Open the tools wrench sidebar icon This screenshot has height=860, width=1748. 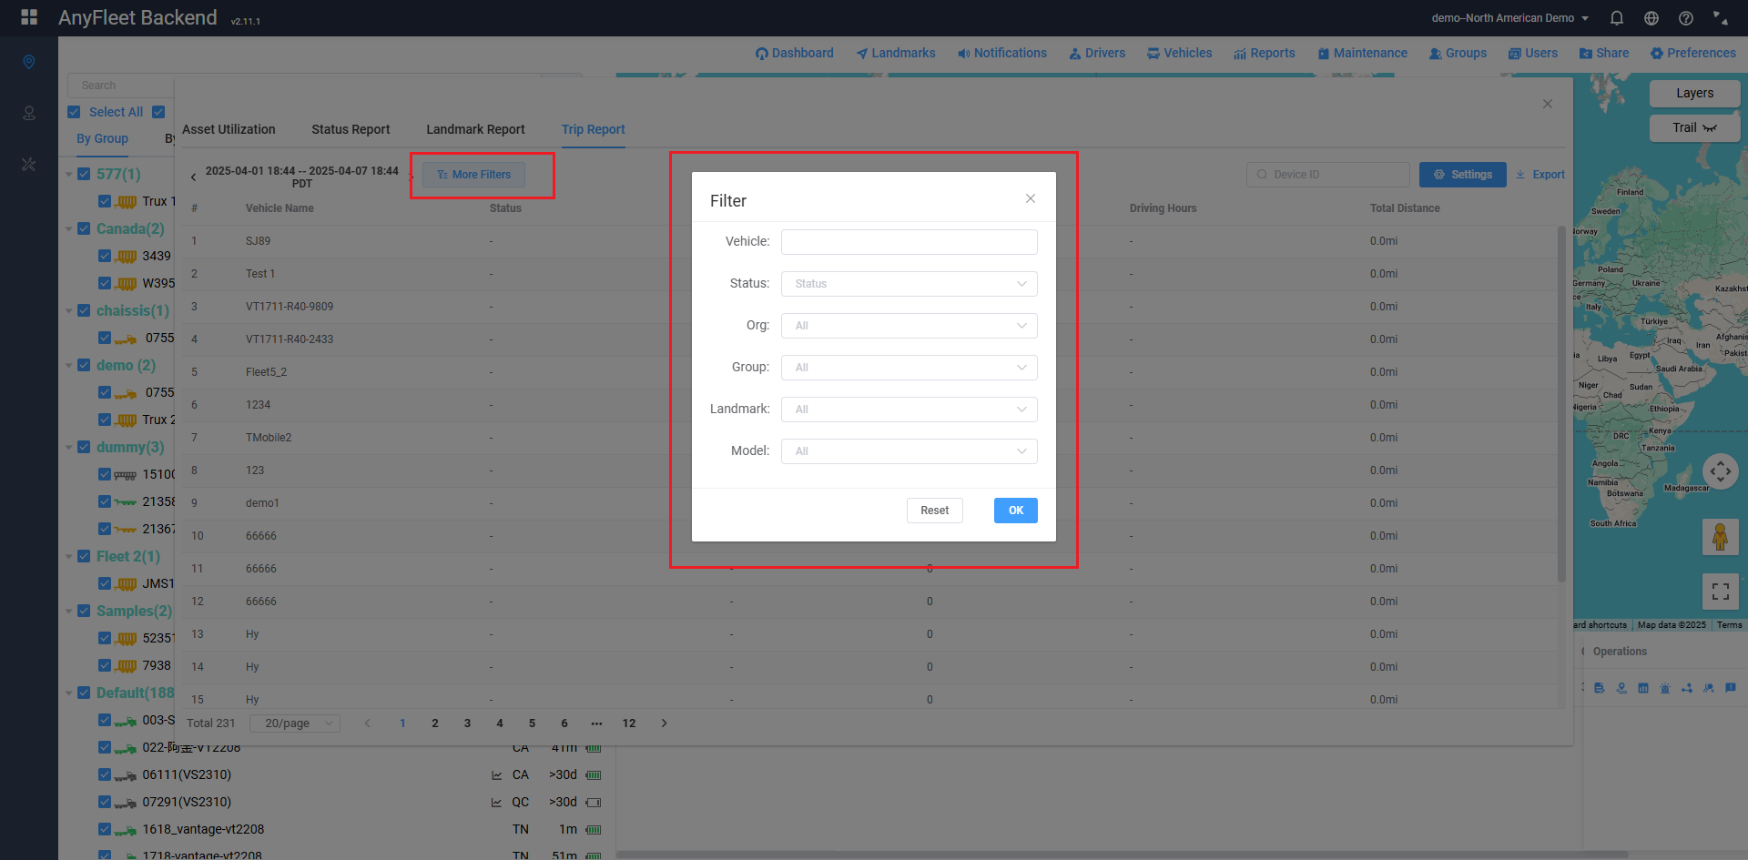coord(29,165)
